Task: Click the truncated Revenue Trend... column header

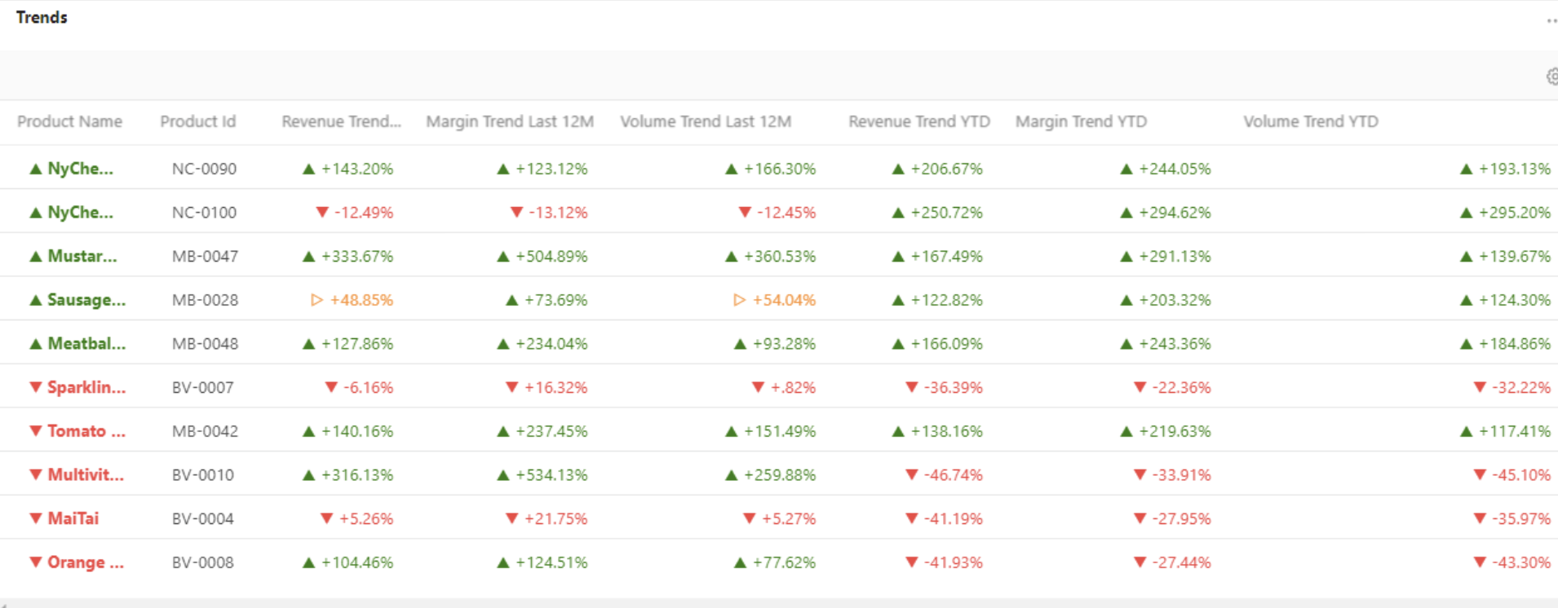Action: point(341,121)
